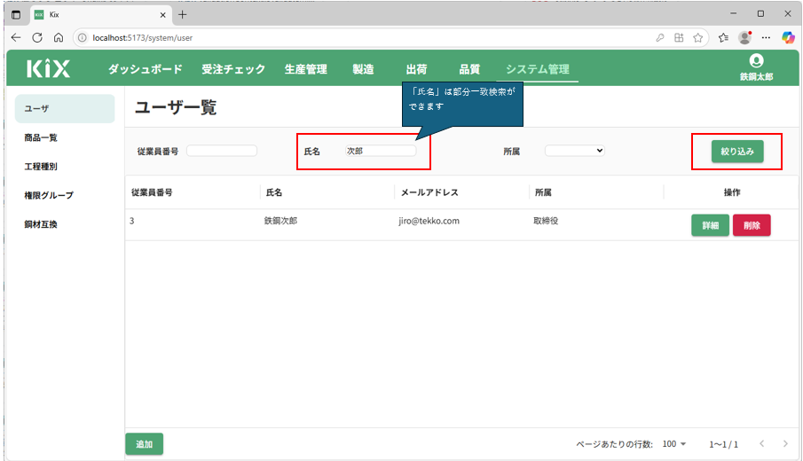This screenshot has width=803, height=461.
Task: Click the 絞り込み filter button
Action: pos(737,152)
